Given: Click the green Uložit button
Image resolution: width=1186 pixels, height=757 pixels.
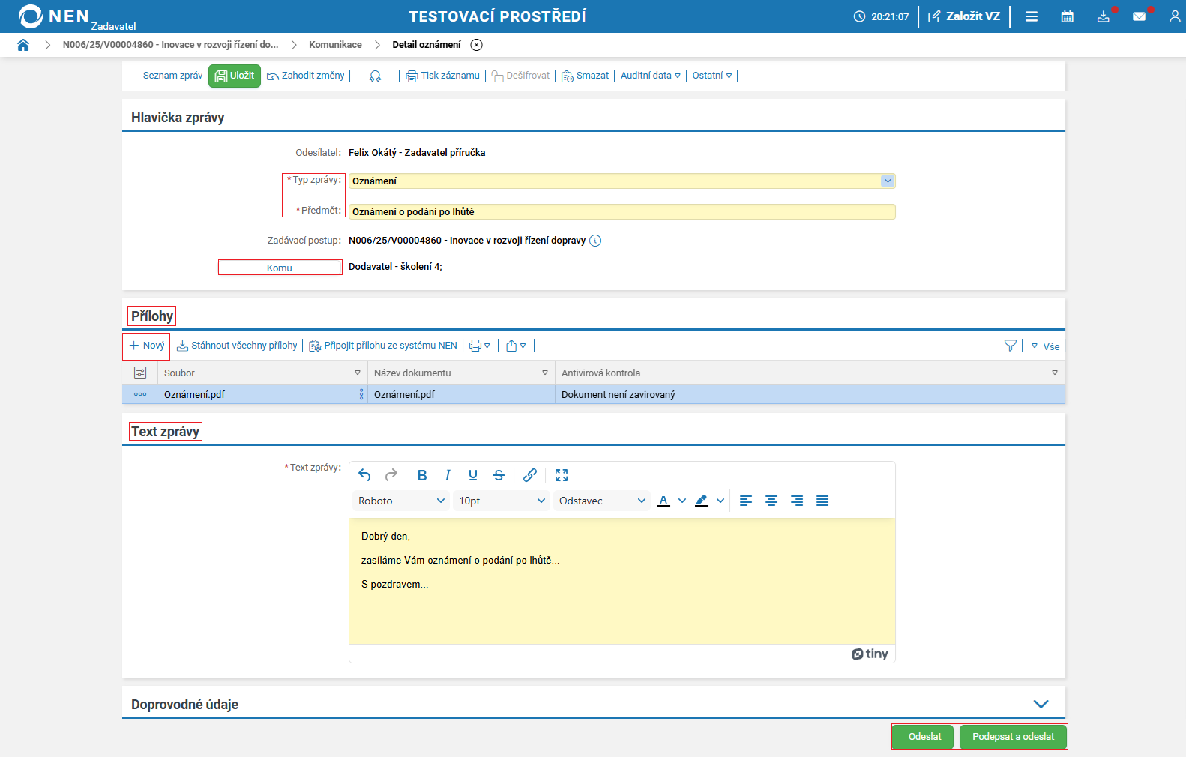Looking at the screenshot, I should 235,76.
